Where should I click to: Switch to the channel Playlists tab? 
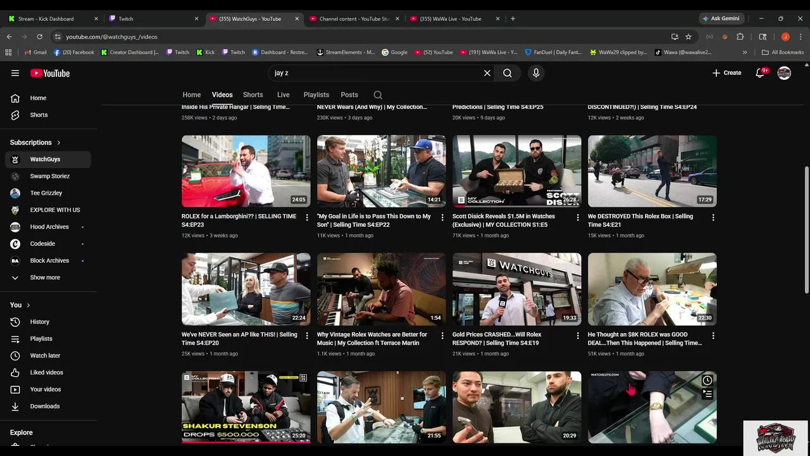point(316,94)
